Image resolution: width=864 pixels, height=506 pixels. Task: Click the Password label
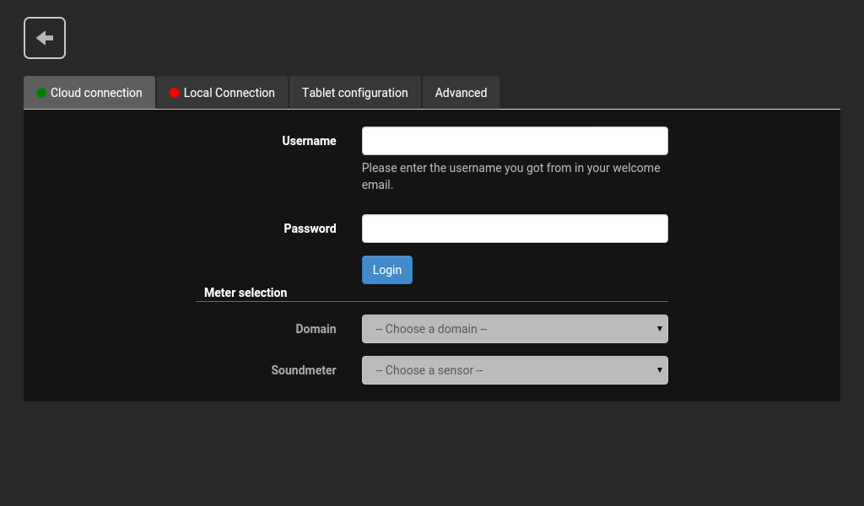[x=310, y=229]
